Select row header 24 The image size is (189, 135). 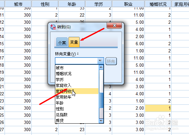click(x=2, y=108)
